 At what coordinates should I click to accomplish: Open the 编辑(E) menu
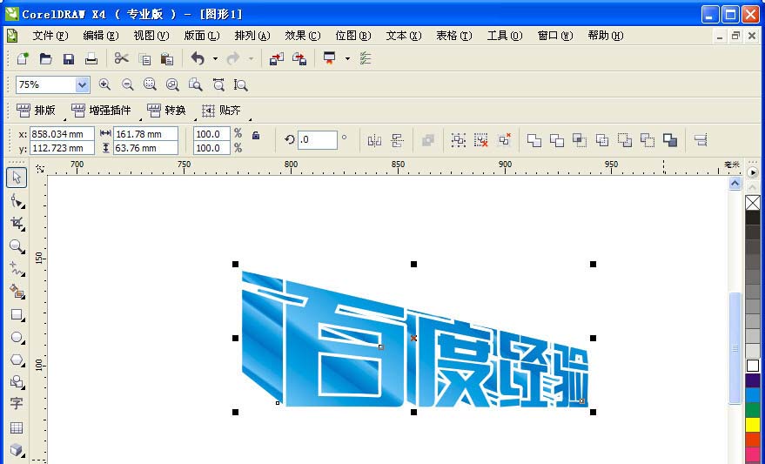click(x=101, y=36)
